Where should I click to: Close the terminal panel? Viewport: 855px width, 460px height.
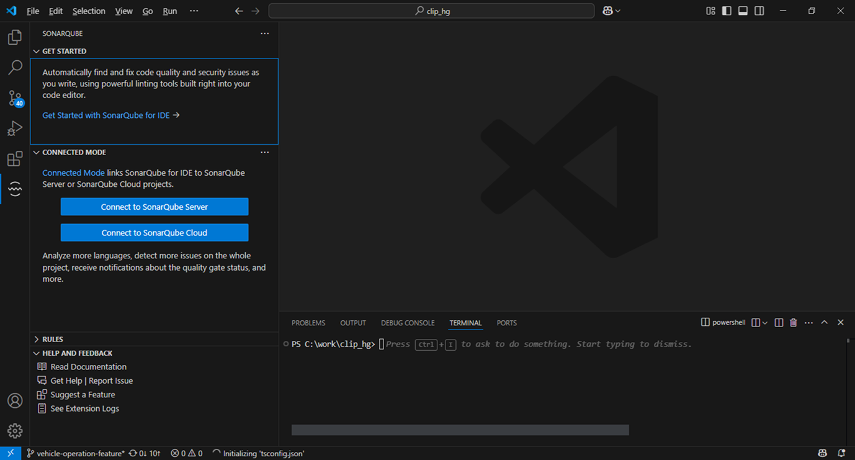tap(841, 323)
